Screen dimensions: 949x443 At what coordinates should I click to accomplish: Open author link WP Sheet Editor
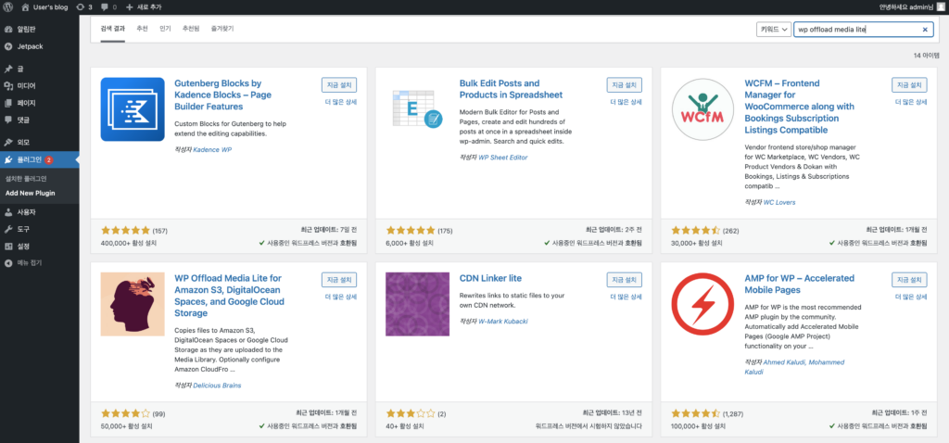coord(503,158)
